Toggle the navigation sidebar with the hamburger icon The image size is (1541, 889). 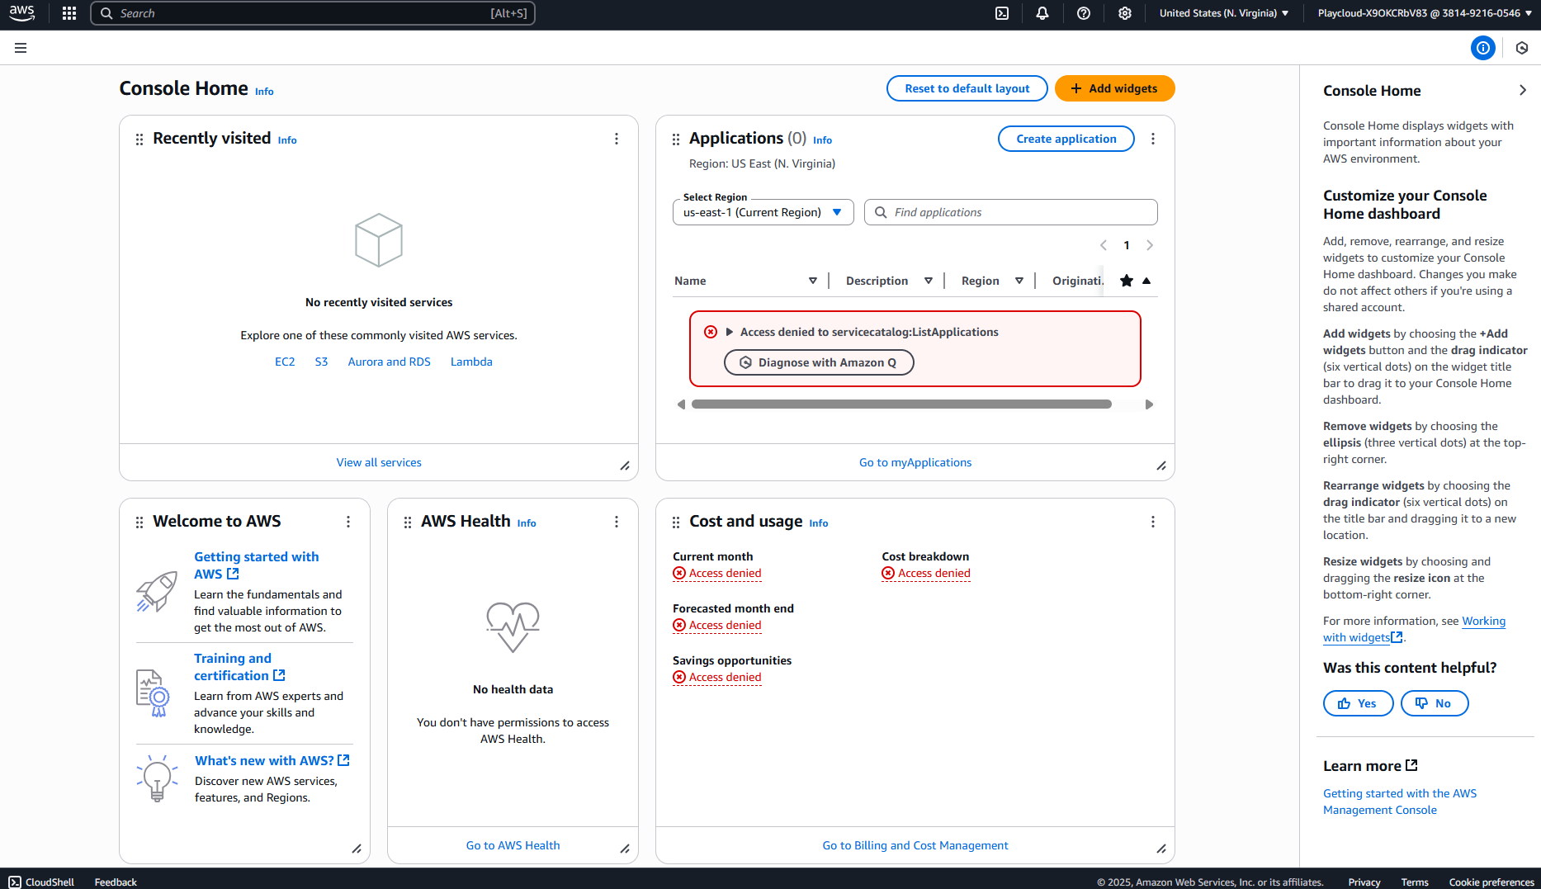point(21,48)
